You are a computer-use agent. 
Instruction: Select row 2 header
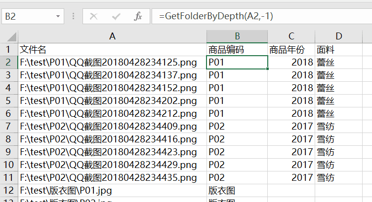(9, 63)
